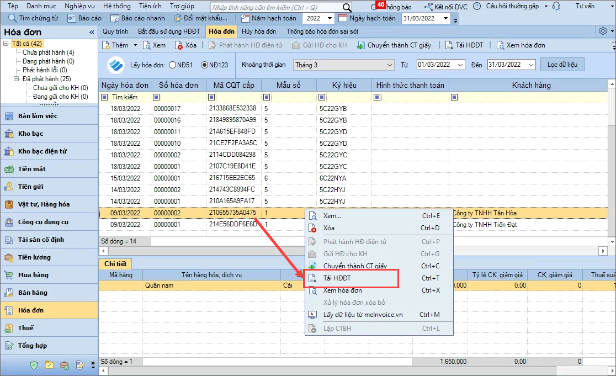Collapse the Hóa đơn sidebar panel
This screenshot has height=376, width=616.
92,32
